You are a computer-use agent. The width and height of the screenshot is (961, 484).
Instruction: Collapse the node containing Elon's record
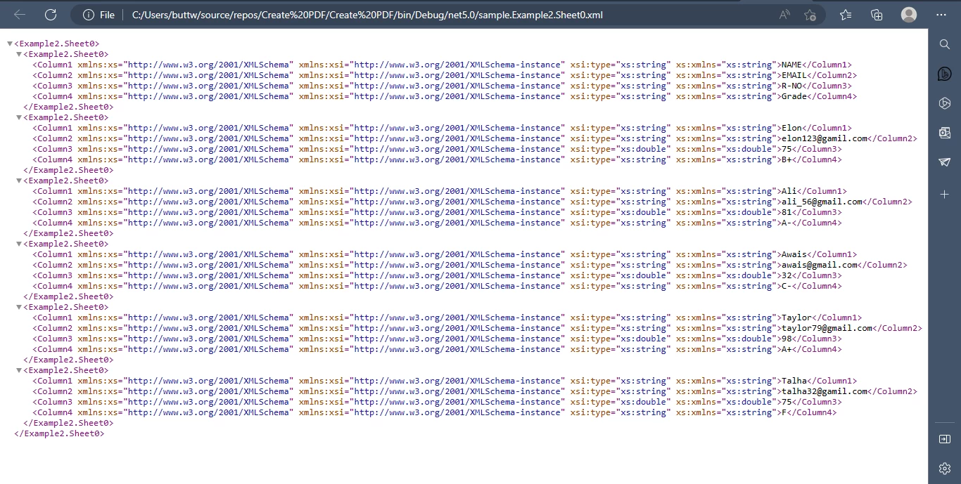[x=19, y=117]
